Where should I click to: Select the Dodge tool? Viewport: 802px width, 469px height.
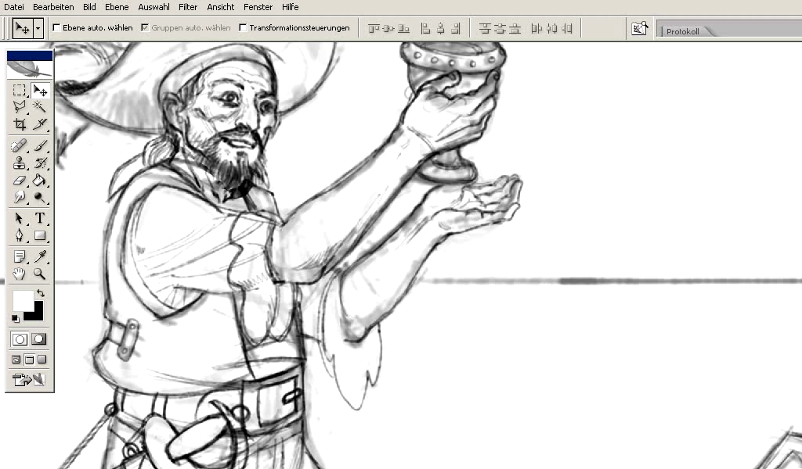[x=39, y=197]
